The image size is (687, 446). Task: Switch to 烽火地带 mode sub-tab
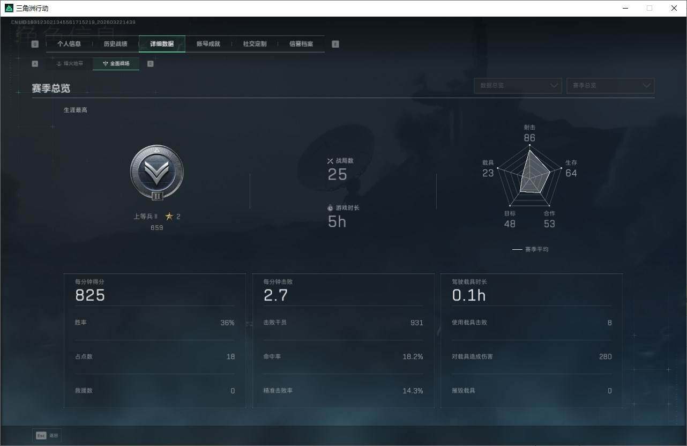point(70,64)
